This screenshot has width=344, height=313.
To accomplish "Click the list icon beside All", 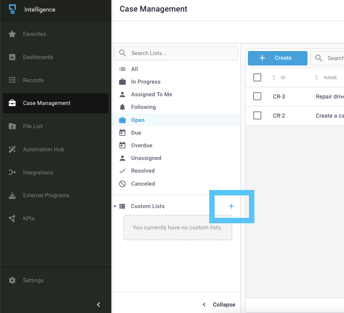I will point(122,69).
